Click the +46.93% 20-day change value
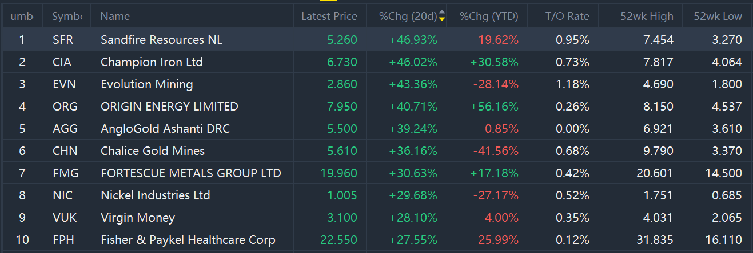Image resolution: width=753 pixels, height=253 pixels. pyautogui.click(x=413, y=40)
